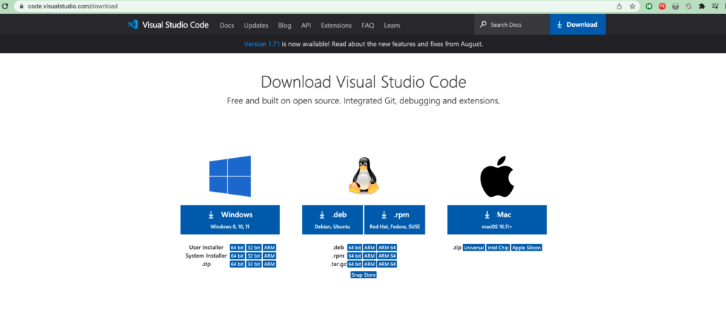Select Linux .tar.gz ARM download
726x327 pixels.
point(369,264)
